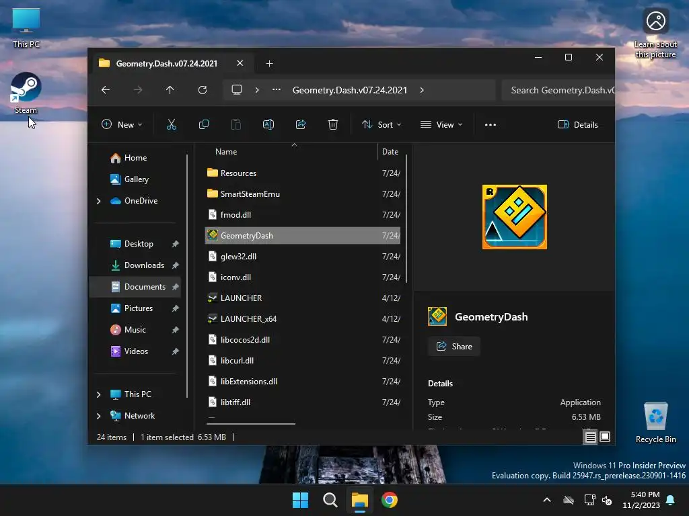Open the Sort dropdown menu
The height and width of the screenshot is (516, 689).
382,124
